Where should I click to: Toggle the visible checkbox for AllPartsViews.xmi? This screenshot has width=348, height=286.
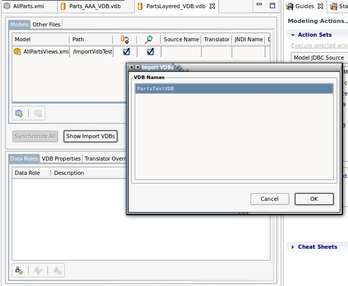click(150, 51)
